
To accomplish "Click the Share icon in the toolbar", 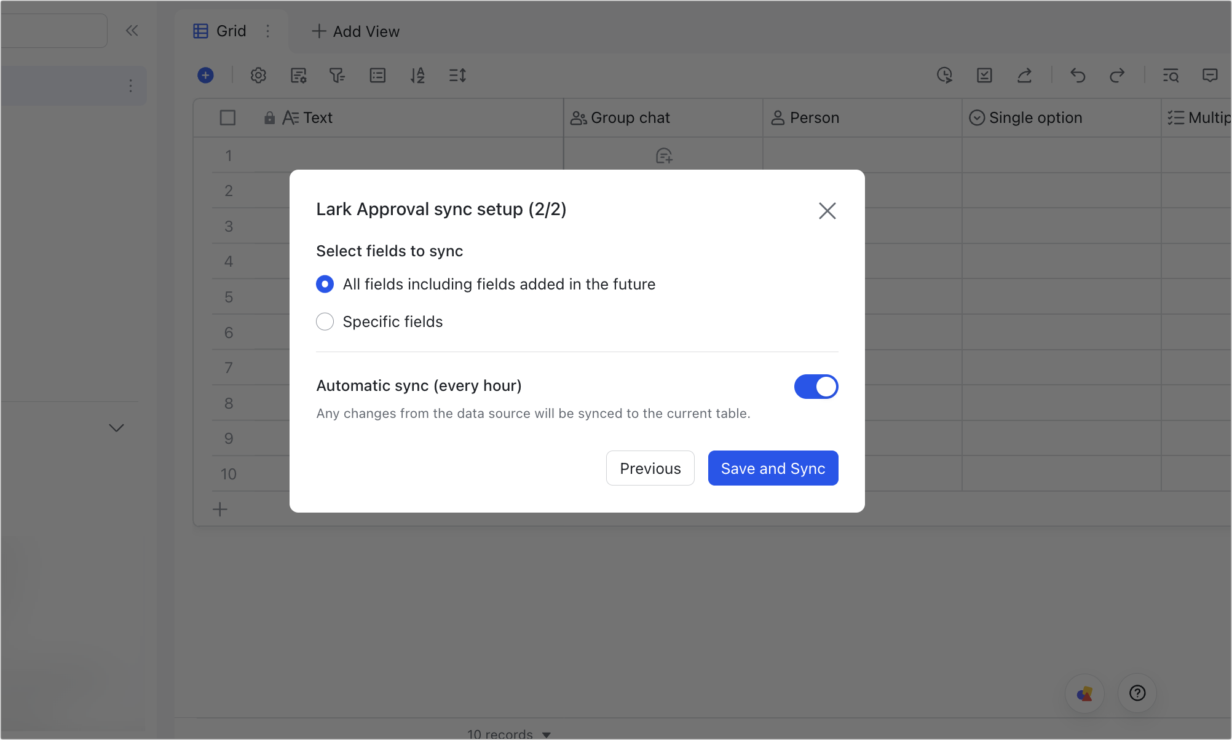I will pos(1025,75).
